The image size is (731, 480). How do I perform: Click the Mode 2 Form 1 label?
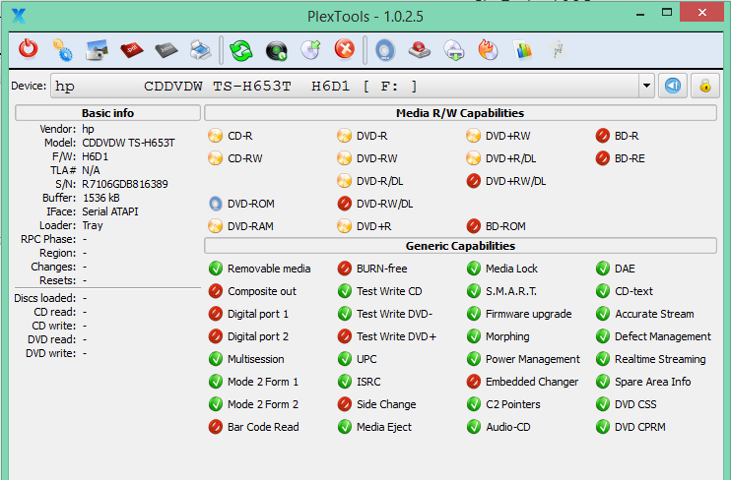(x=263, y=382)
